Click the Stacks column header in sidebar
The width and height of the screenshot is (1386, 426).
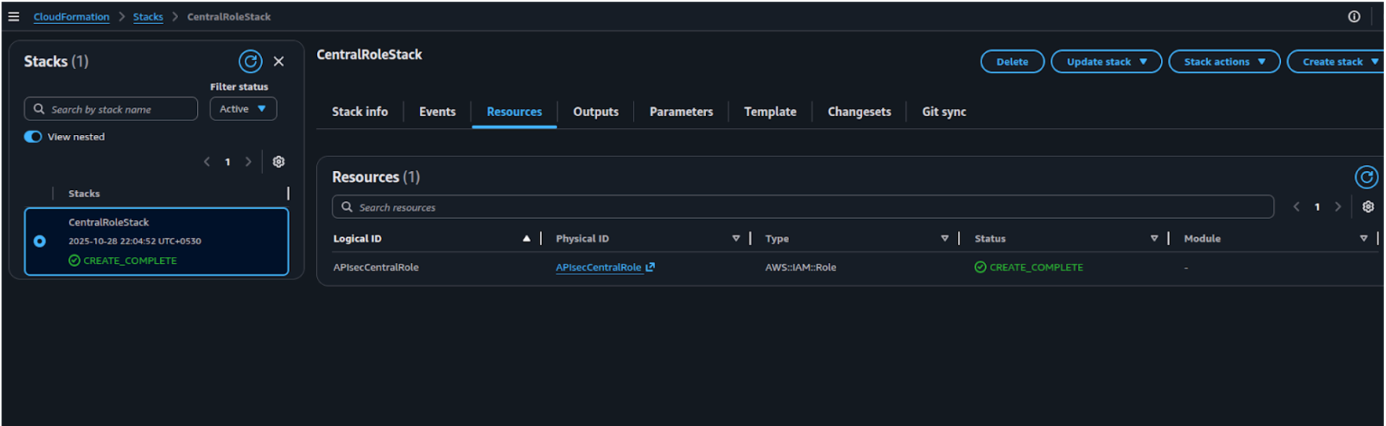coord(84,194)
